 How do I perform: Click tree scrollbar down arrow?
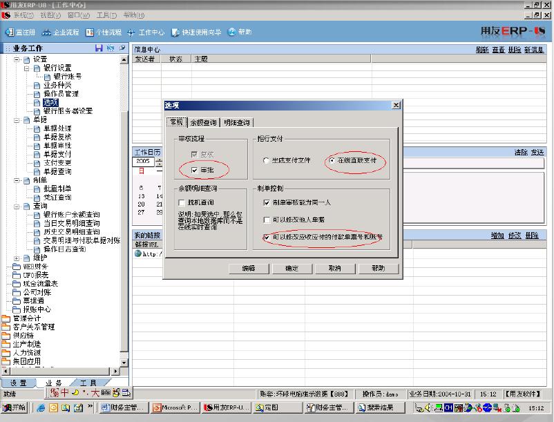click(x=124, y=363)
